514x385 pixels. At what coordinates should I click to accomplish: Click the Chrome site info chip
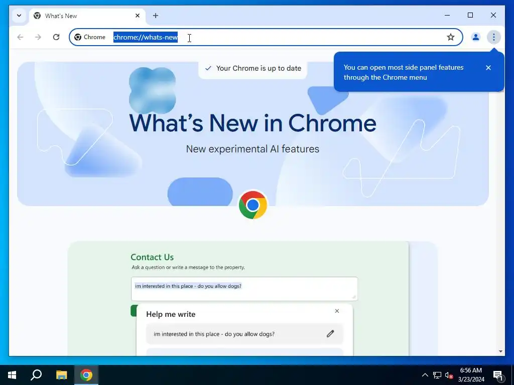tap(90, 37)
